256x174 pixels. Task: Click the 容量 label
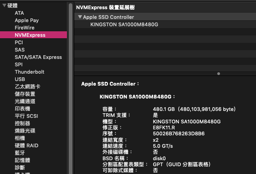[x=109, y=109]
